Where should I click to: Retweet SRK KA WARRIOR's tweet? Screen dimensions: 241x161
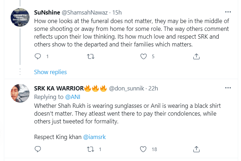tap(91, 149)
